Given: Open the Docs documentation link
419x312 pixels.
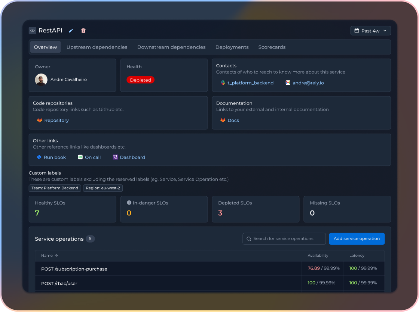Looking at the screenshot, I should (233, 121).
